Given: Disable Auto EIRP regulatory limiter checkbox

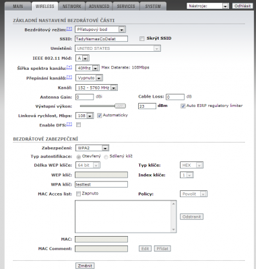Looking at the screenshot, I should click(183, 106).
